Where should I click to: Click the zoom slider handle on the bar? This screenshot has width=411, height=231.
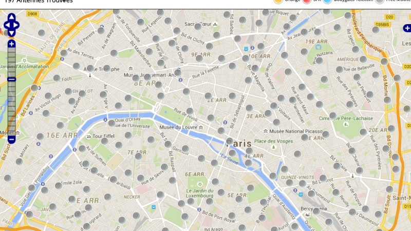(x=11, y=79)
